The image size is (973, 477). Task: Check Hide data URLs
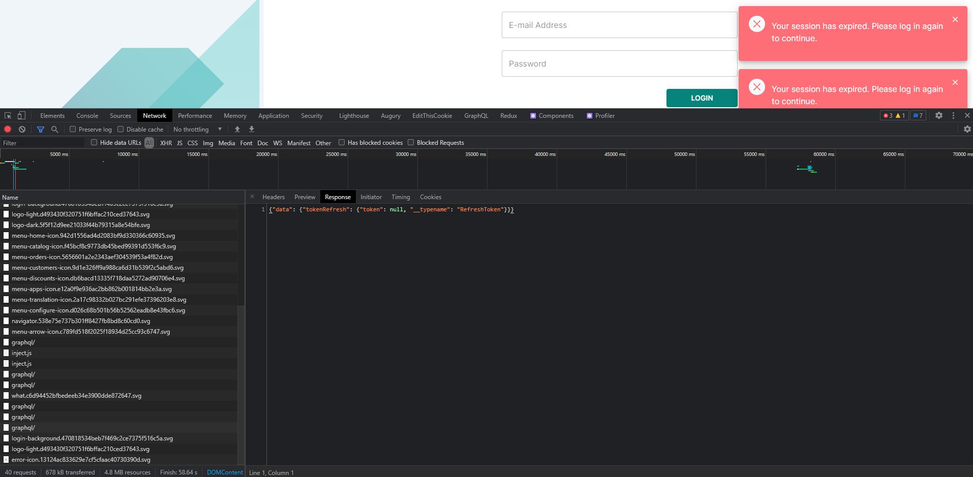click(94, 142)
